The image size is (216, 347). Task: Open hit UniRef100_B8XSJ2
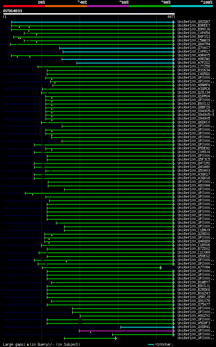pyautogui.click(x=194, y=103)
